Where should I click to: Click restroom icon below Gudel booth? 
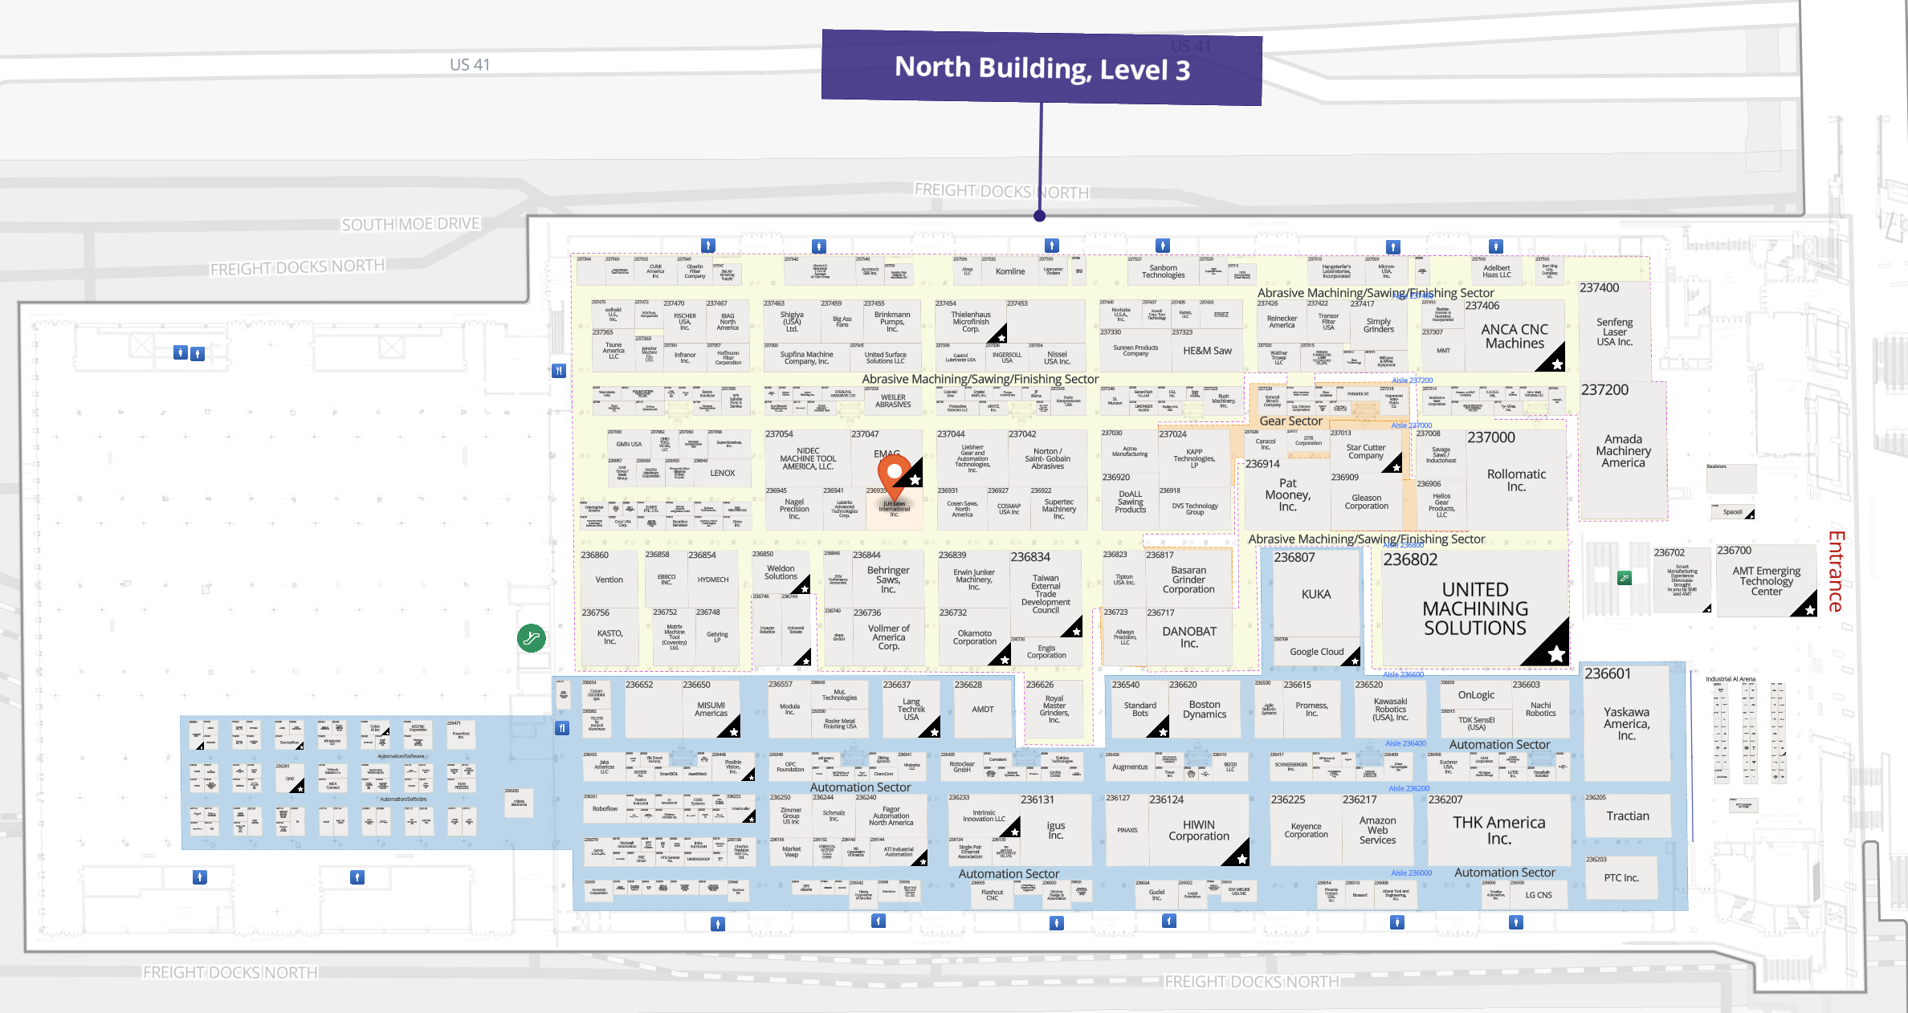click(x=1169, y=921)
